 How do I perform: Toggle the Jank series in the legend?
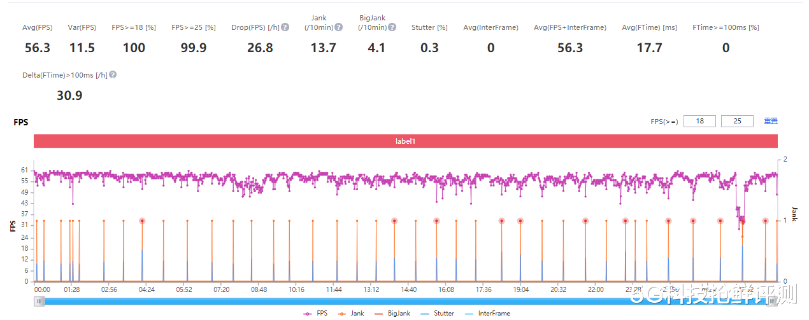click(x=352, y=313)
